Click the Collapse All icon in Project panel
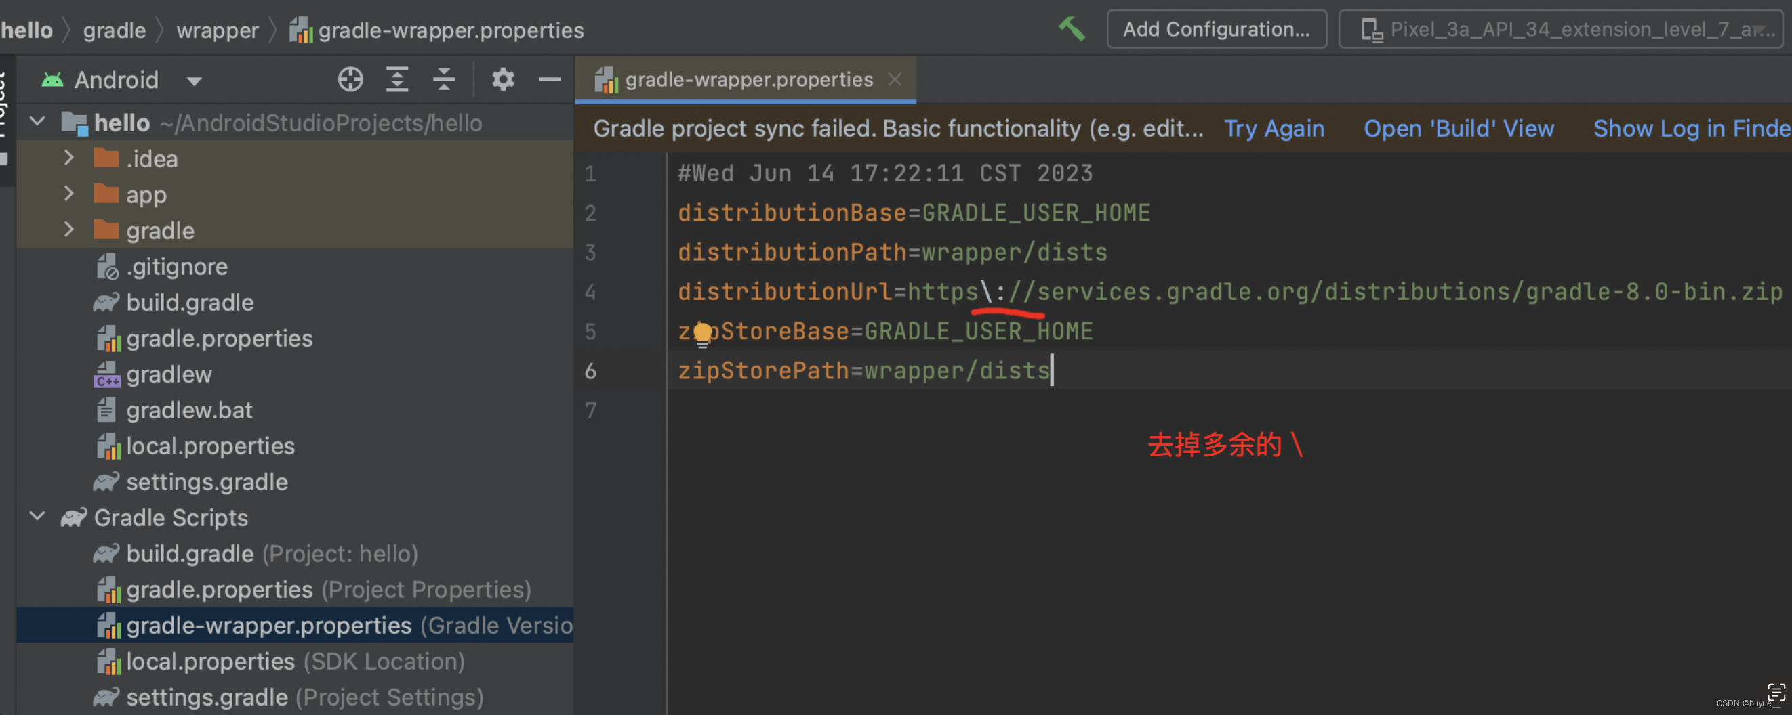 (444, 80)
